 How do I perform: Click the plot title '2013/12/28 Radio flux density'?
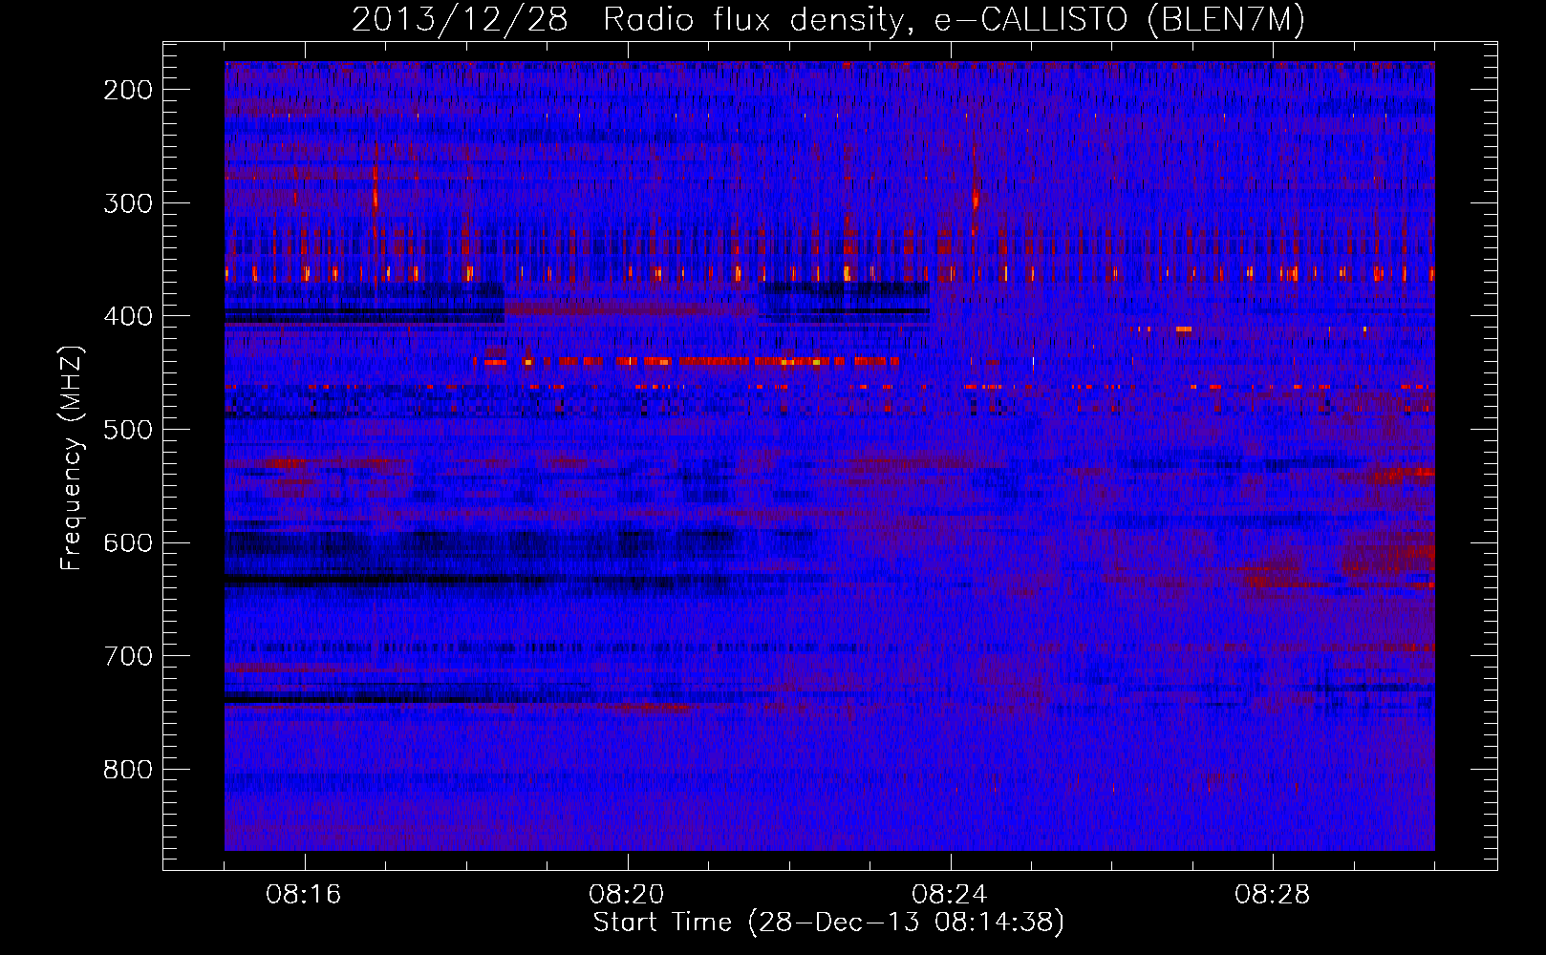tap(828, 19)
